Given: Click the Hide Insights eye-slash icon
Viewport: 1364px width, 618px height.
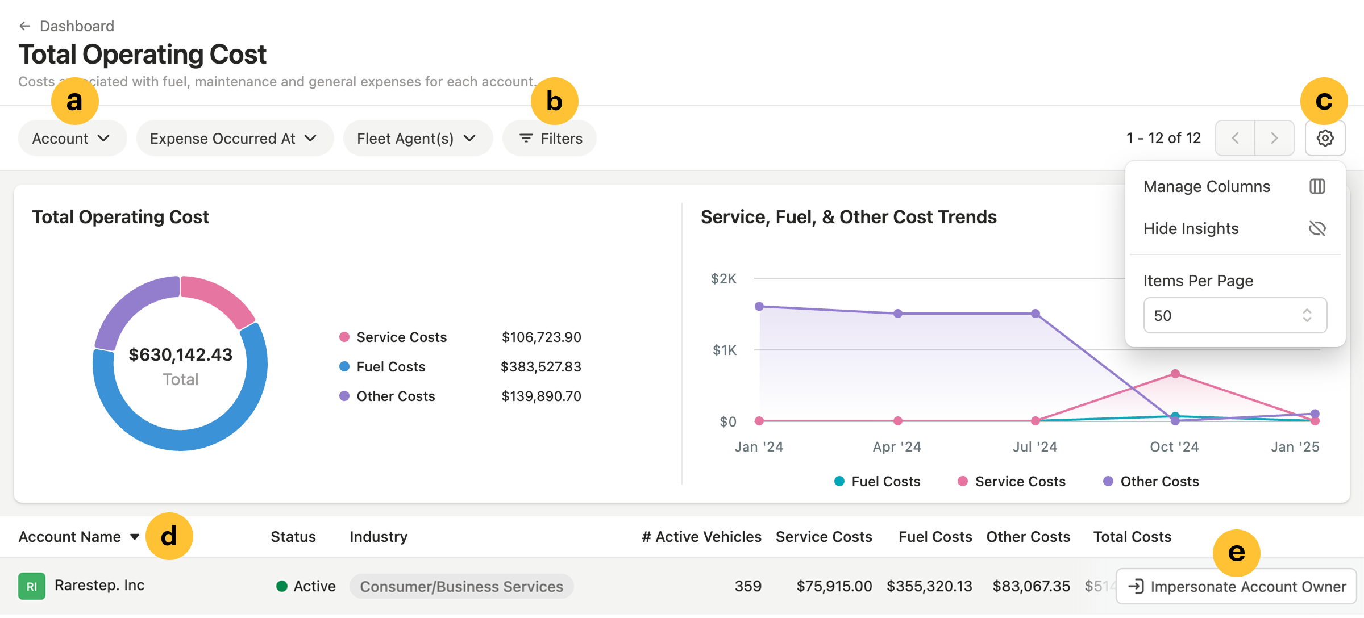Looking at the screenshot, I should tap(1317, 228).
